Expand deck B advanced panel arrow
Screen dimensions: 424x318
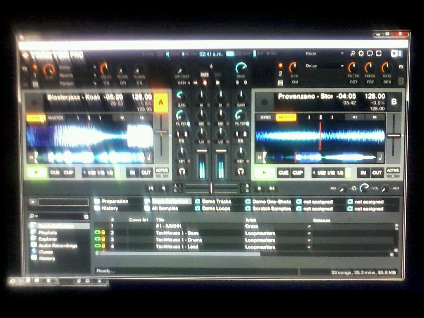point(393,176)
